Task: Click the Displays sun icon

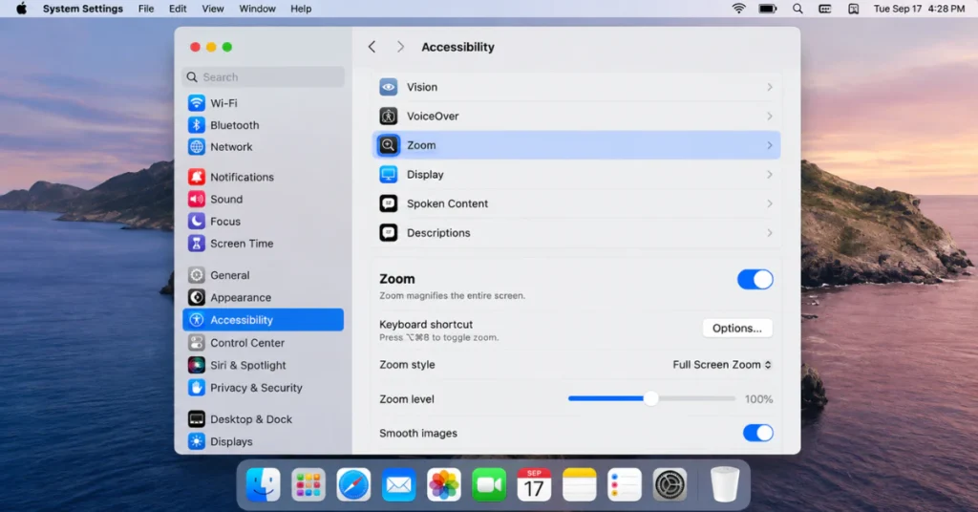Action: pyautogui.click(x=197, y=441)
